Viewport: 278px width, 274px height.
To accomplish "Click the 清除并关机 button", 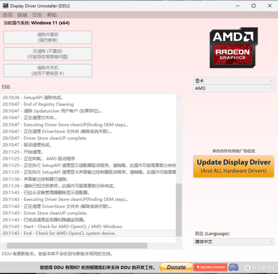I will point(47,70).
